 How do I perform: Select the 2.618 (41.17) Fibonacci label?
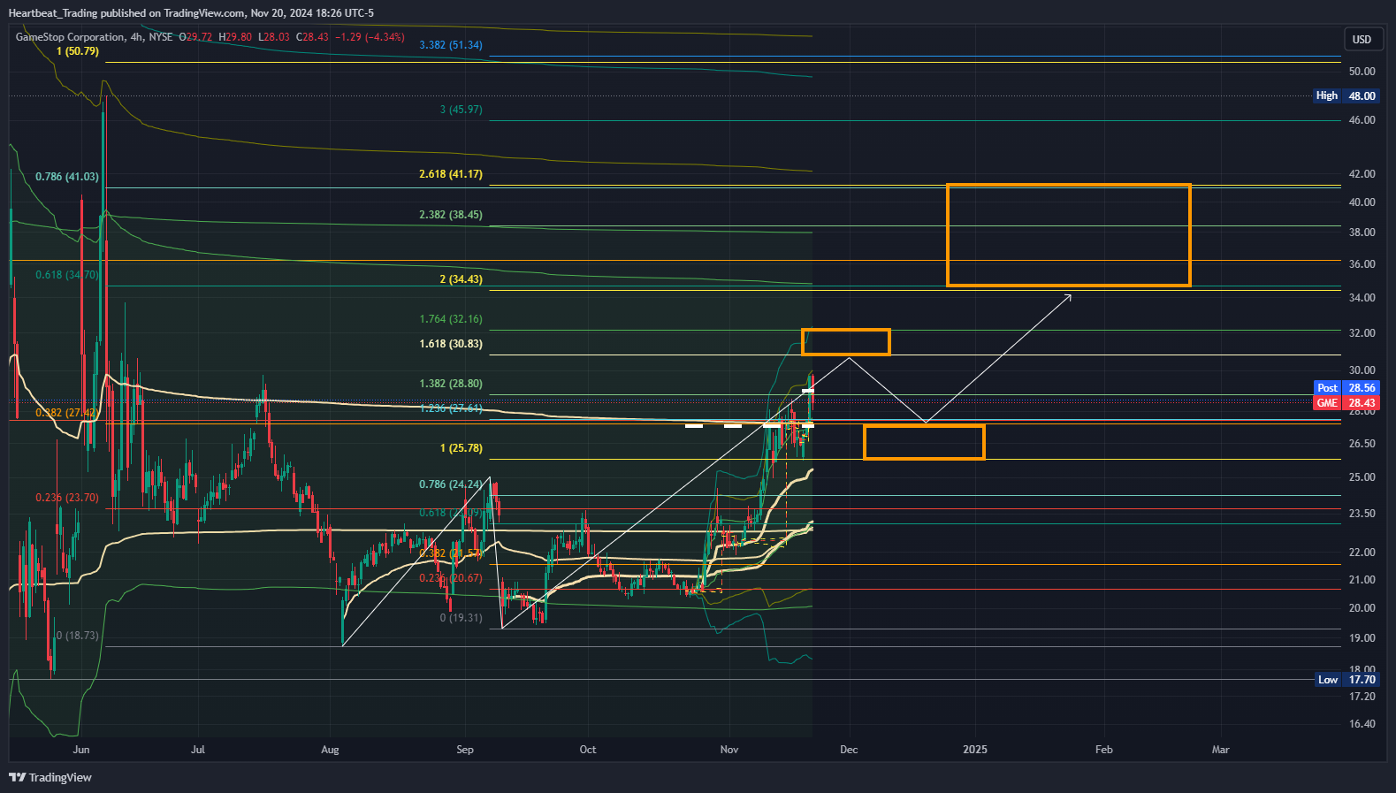(451, 174)
